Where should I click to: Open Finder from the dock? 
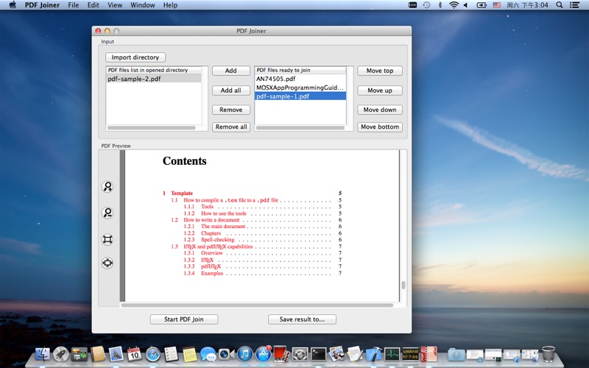pyautogui.click(x=43, y=354)
